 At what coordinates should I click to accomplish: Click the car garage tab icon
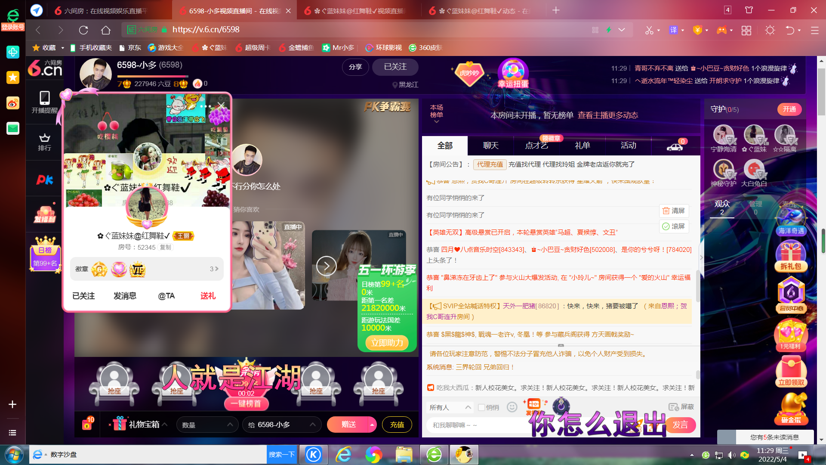[675, 146]
